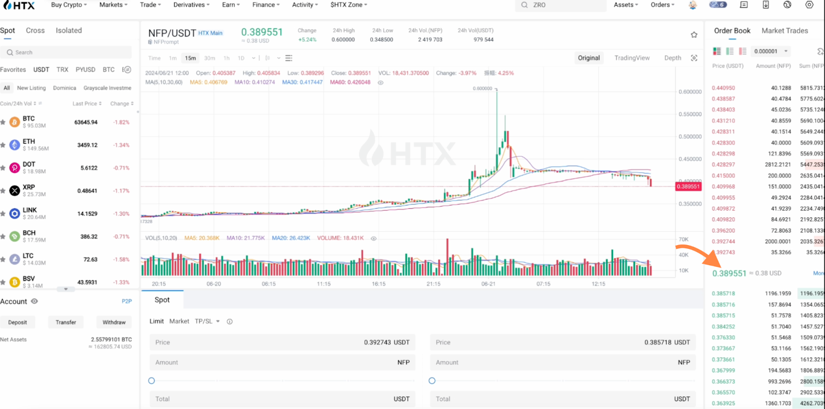Click the buy amount slider handle

pyautogui.click(x=152, y=381)
